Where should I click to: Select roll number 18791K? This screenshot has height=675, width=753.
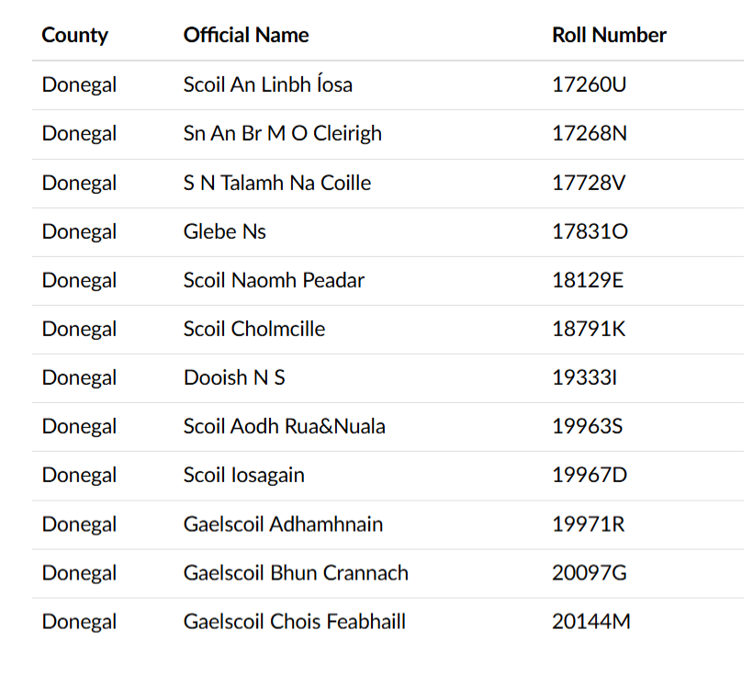tap(589, 329)
